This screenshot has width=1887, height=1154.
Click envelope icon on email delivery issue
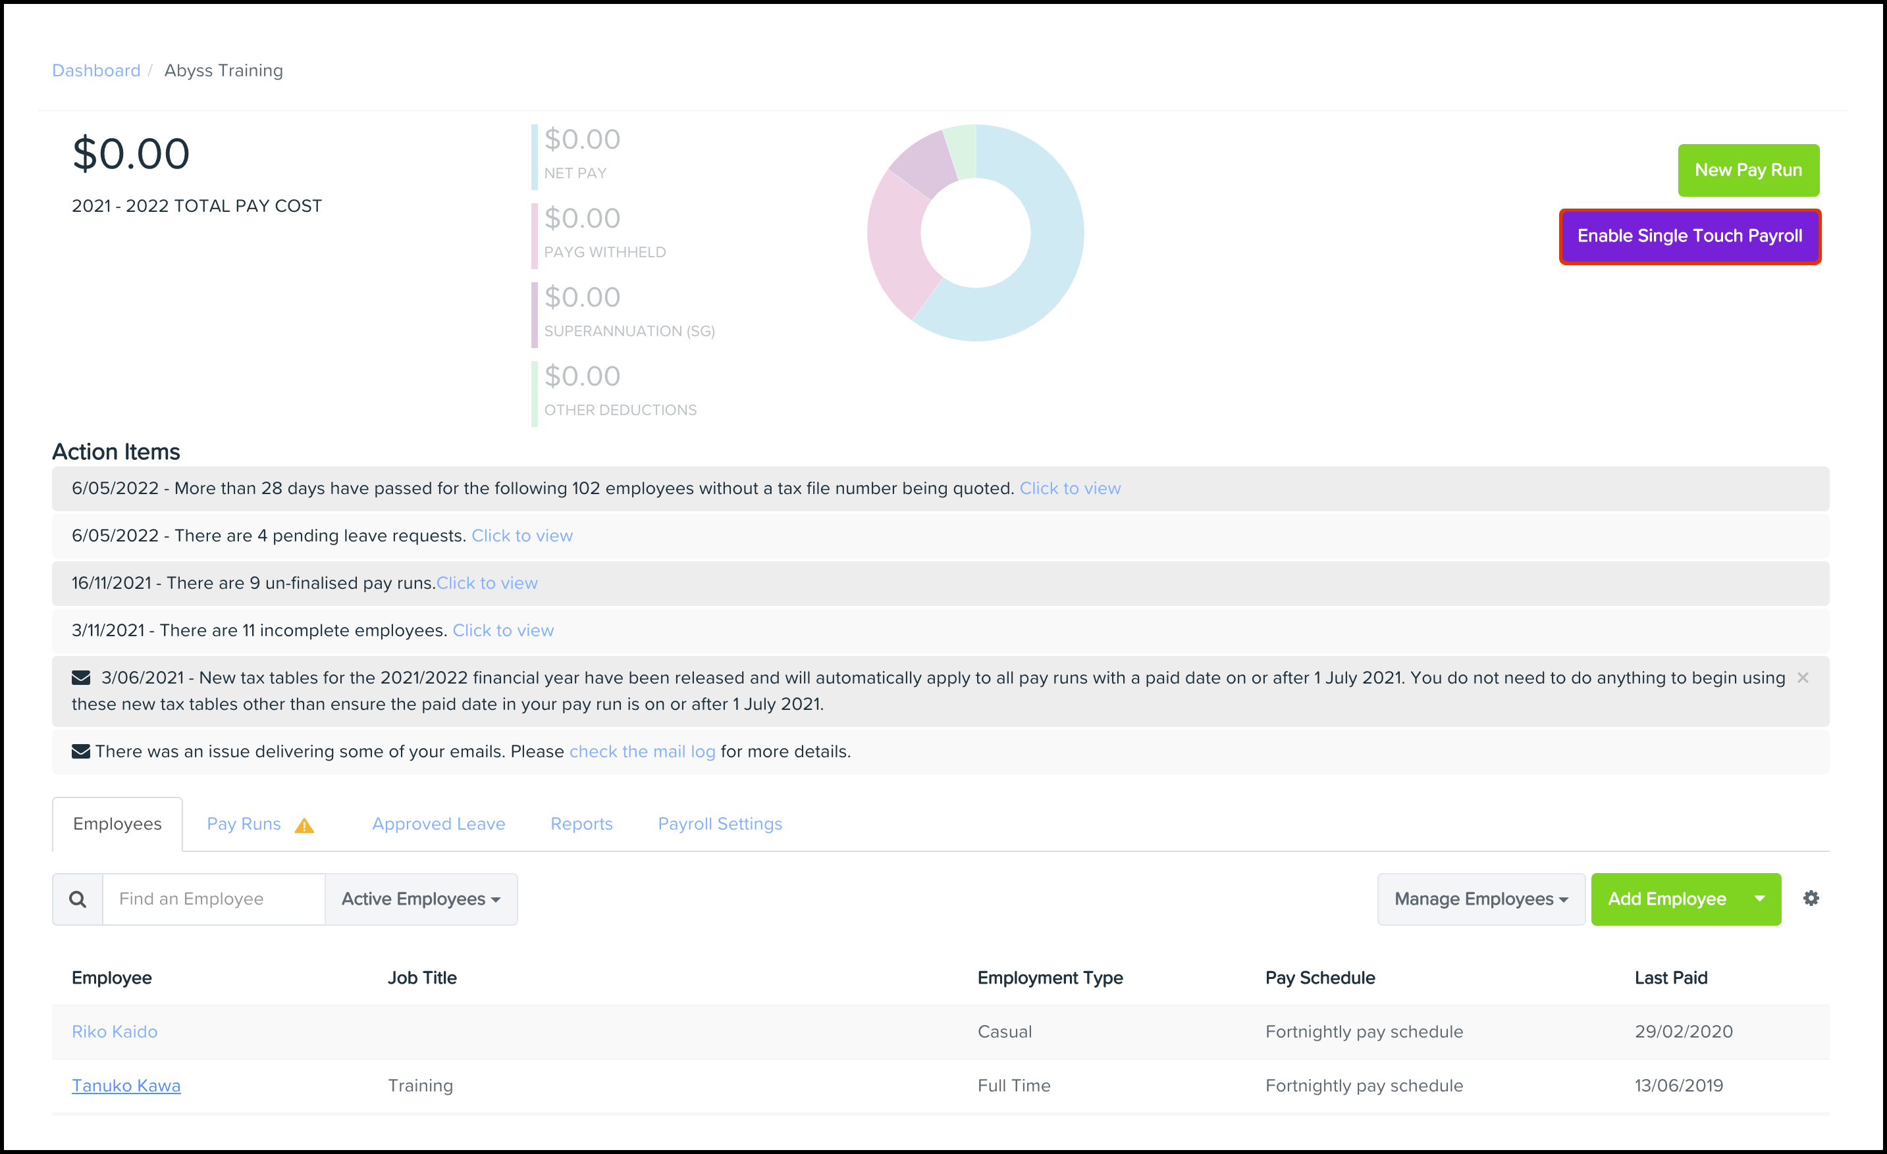[81, 751]
